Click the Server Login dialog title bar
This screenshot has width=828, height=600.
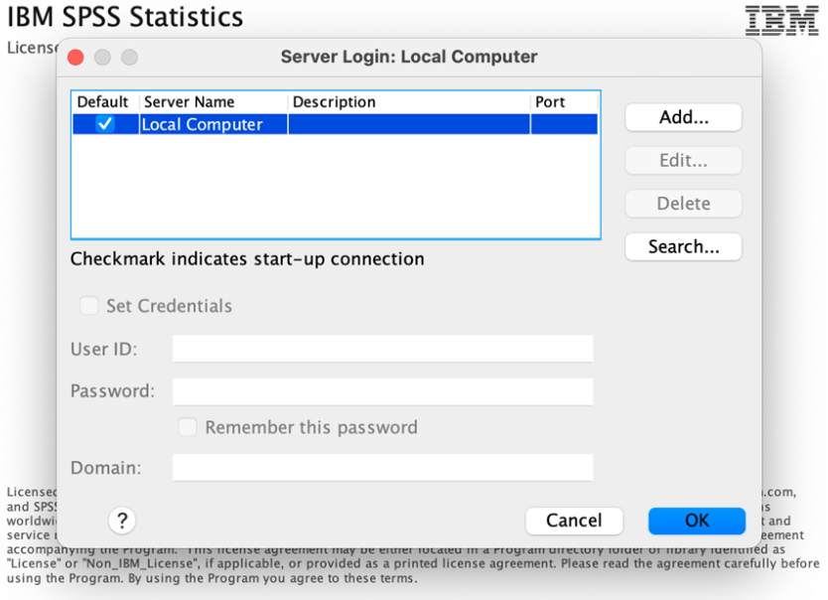click(x=414, y=57)
